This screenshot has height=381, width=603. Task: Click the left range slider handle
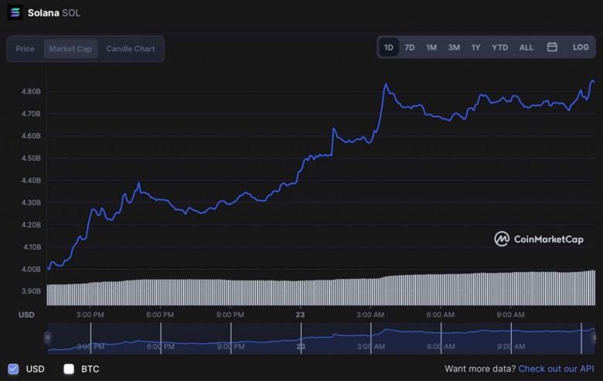pyautogui.click(x=48, y=337)
